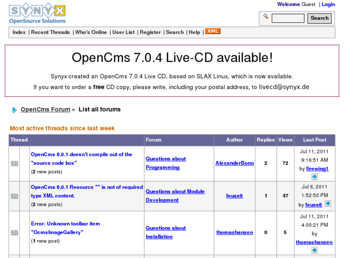Click the 'OpenCms 7.0.4 Live-CD available!' headline
This screenshot has width=344, height=258.
[172, 58]
